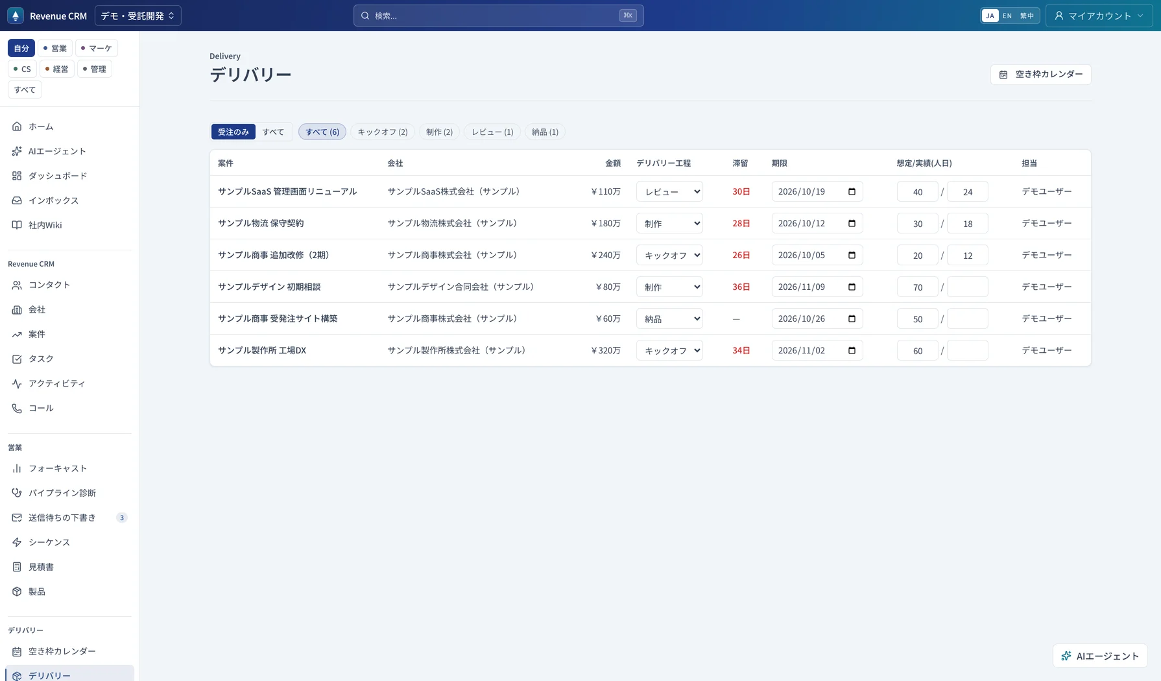1161x681 pixels.
Task: Open stage dropdown for サンプルSaaS 管理画面リニューアル
Action: click(669, 191)
